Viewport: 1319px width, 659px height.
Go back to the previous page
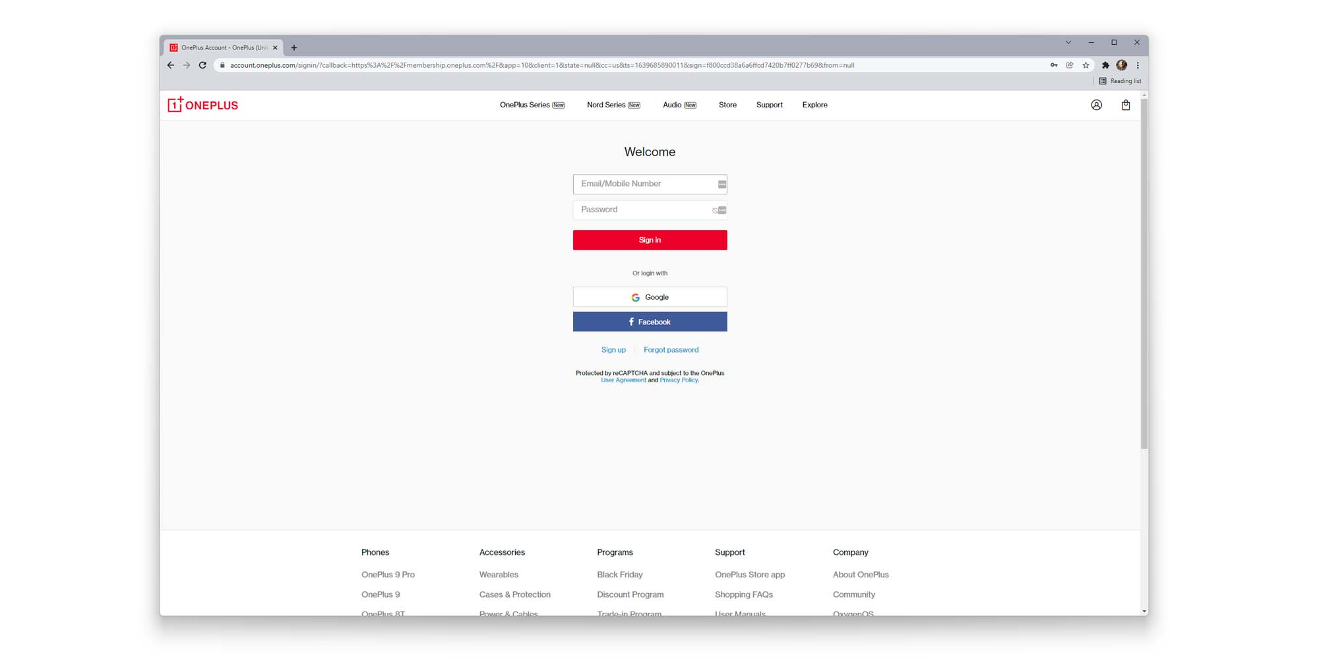[x=171, y=65]
